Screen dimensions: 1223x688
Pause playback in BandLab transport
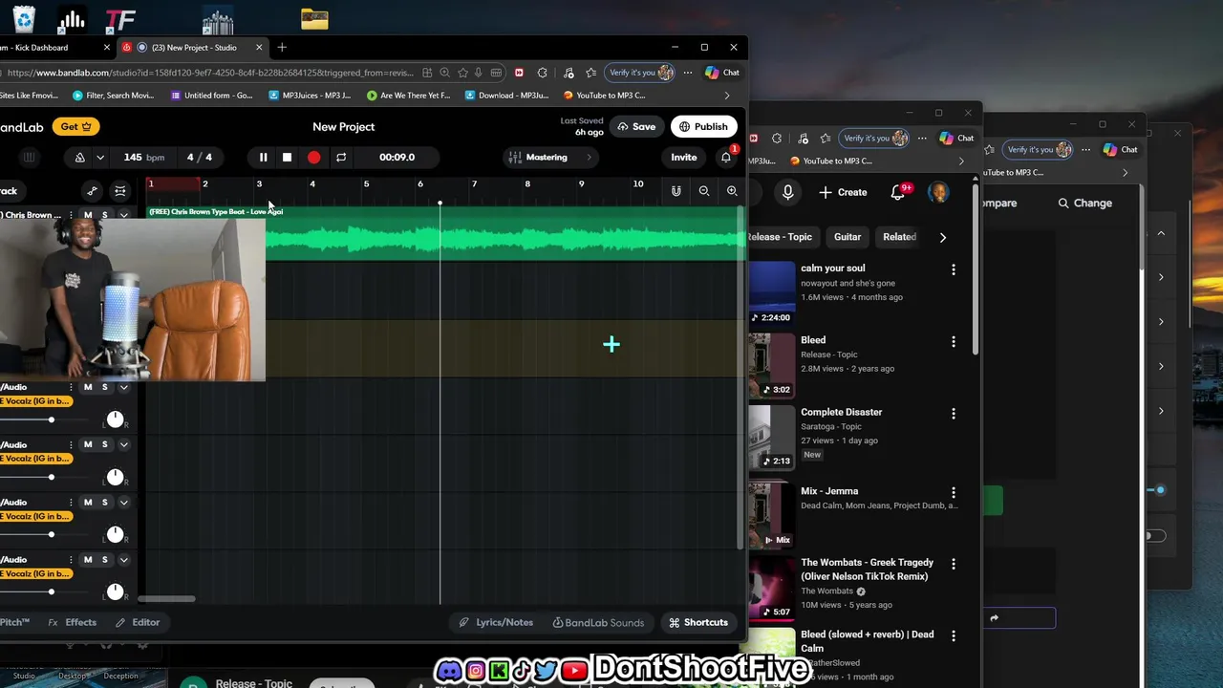(263, 158)
